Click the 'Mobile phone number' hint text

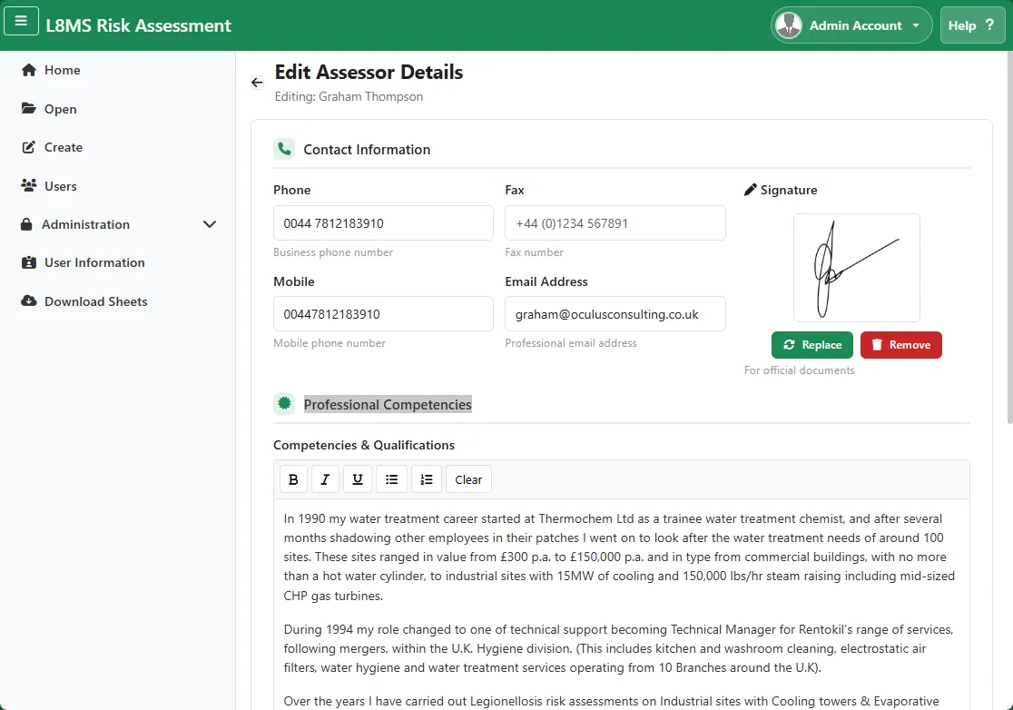(x=329, y=343)
